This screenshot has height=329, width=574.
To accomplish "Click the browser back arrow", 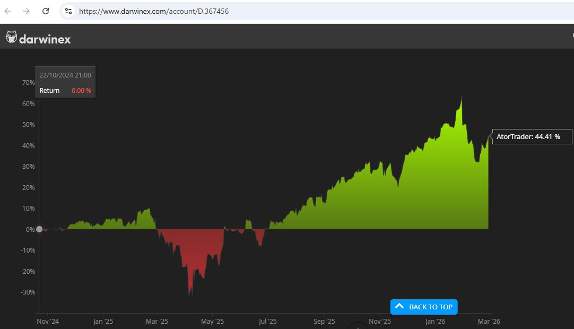I will [8, 11].
